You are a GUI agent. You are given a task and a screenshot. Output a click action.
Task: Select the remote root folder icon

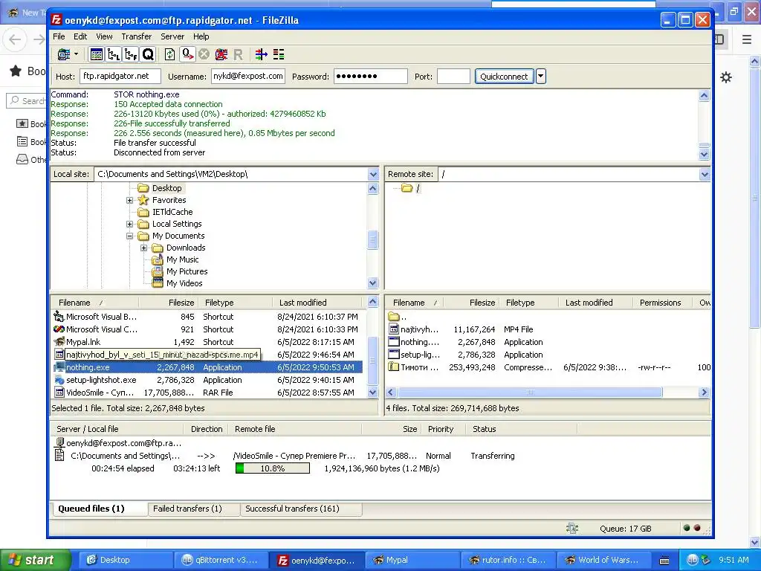click(x=407, y=188)
